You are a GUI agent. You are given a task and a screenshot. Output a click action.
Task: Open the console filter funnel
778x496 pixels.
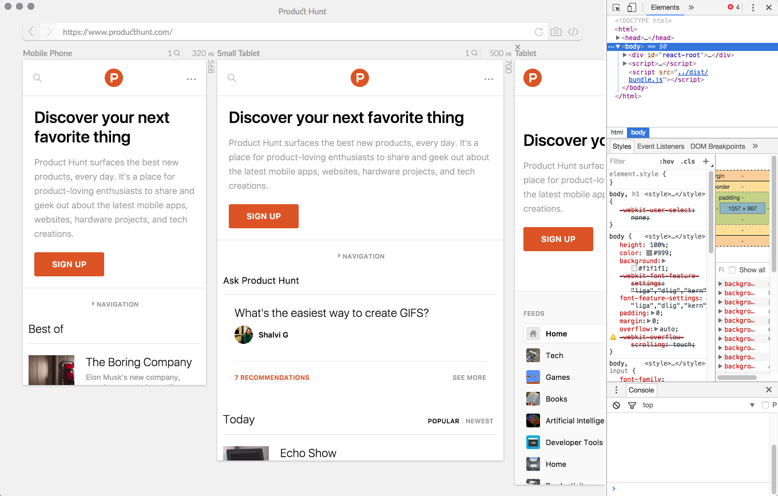(632, 405)
